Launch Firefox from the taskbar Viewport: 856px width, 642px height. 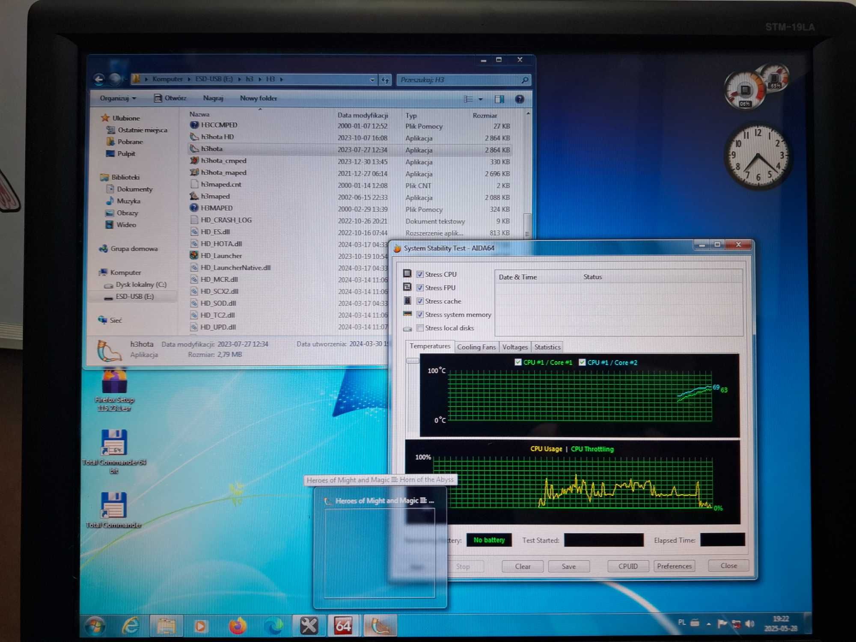point(238,627)
